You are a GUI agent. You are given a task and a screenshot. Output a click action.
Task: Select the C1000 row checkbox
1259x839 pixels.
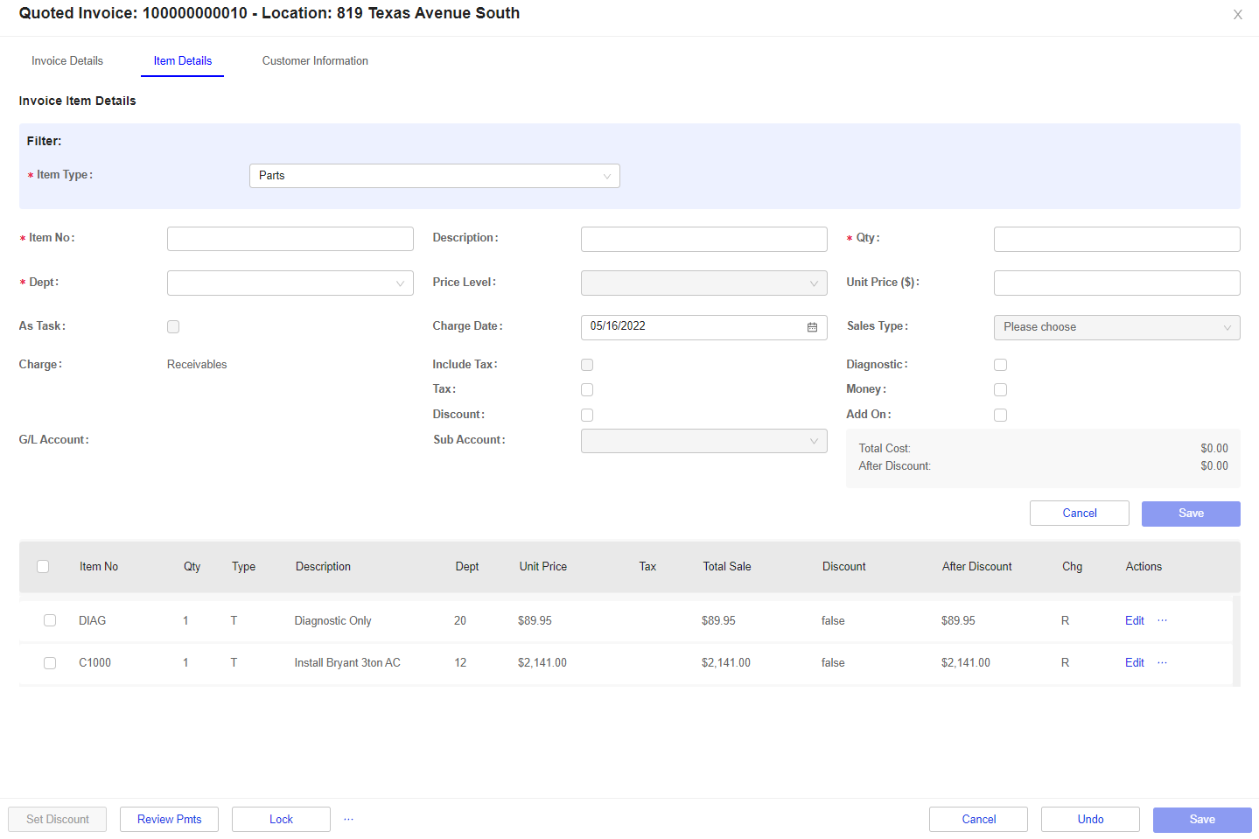(50, 662)
